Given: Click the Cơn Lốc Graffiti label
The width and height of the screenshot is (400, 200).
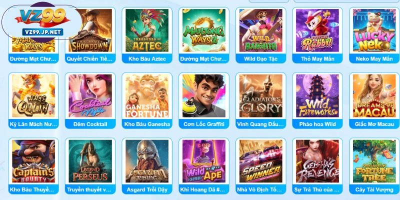Looking at the screenshot, I should [204, 124].
